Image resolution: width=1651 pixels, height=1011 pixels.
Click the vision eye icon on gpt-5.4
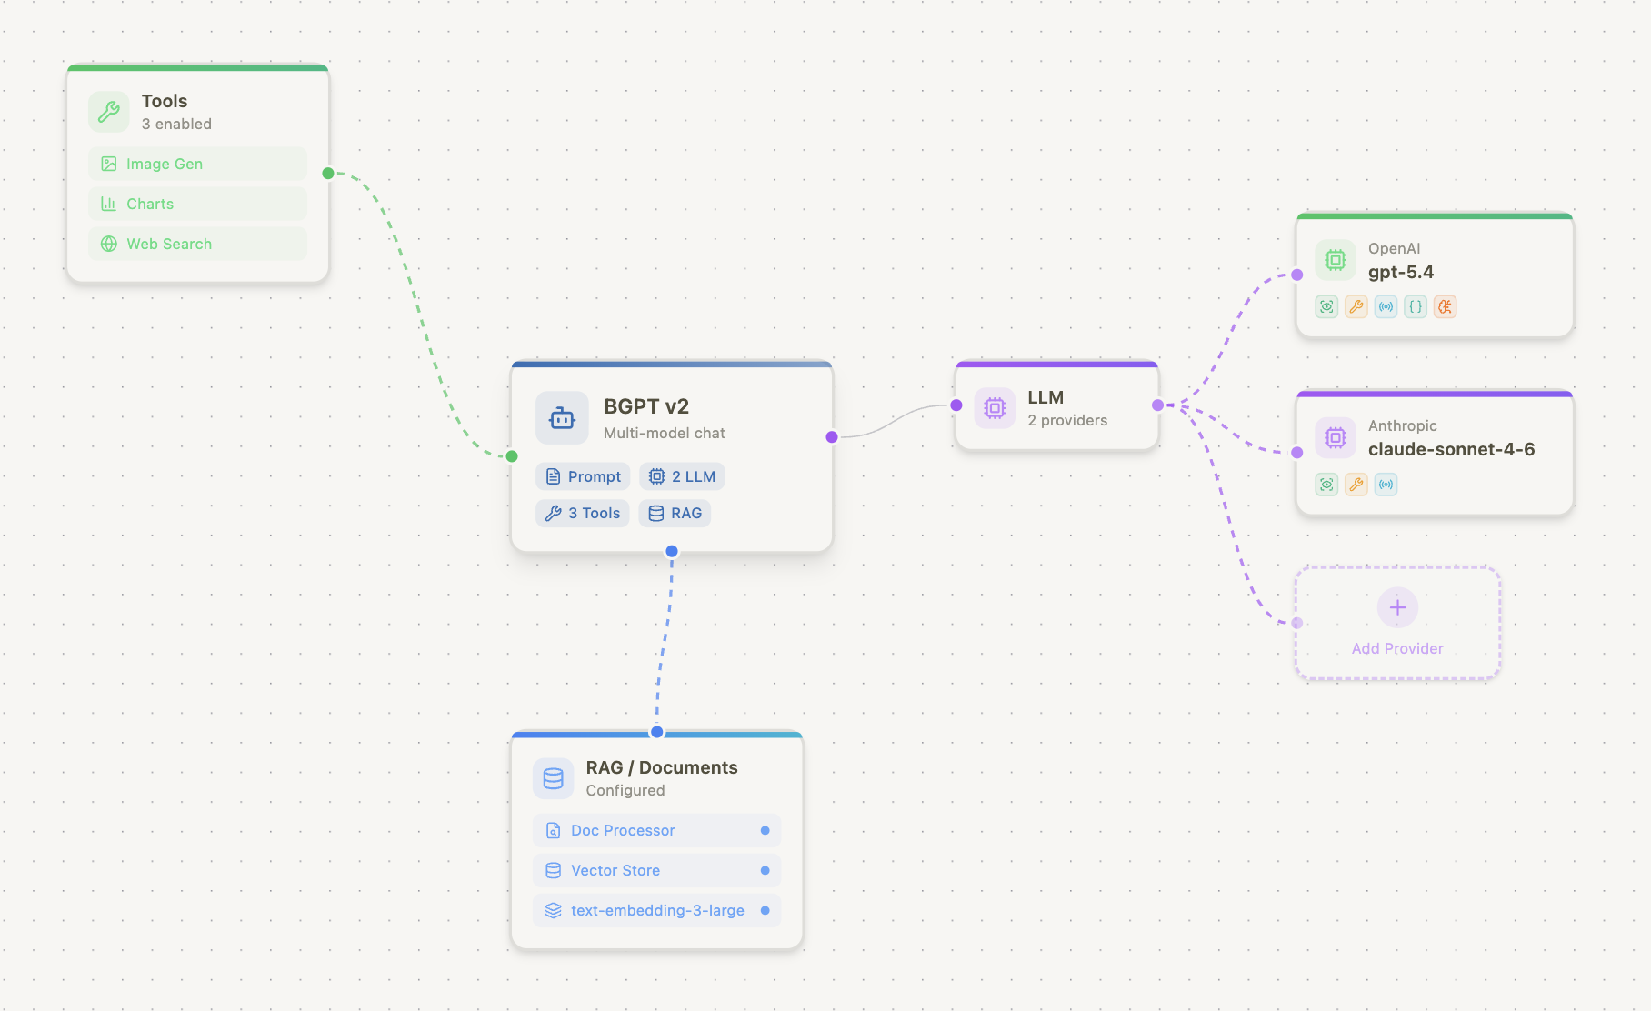point(1327,307)
